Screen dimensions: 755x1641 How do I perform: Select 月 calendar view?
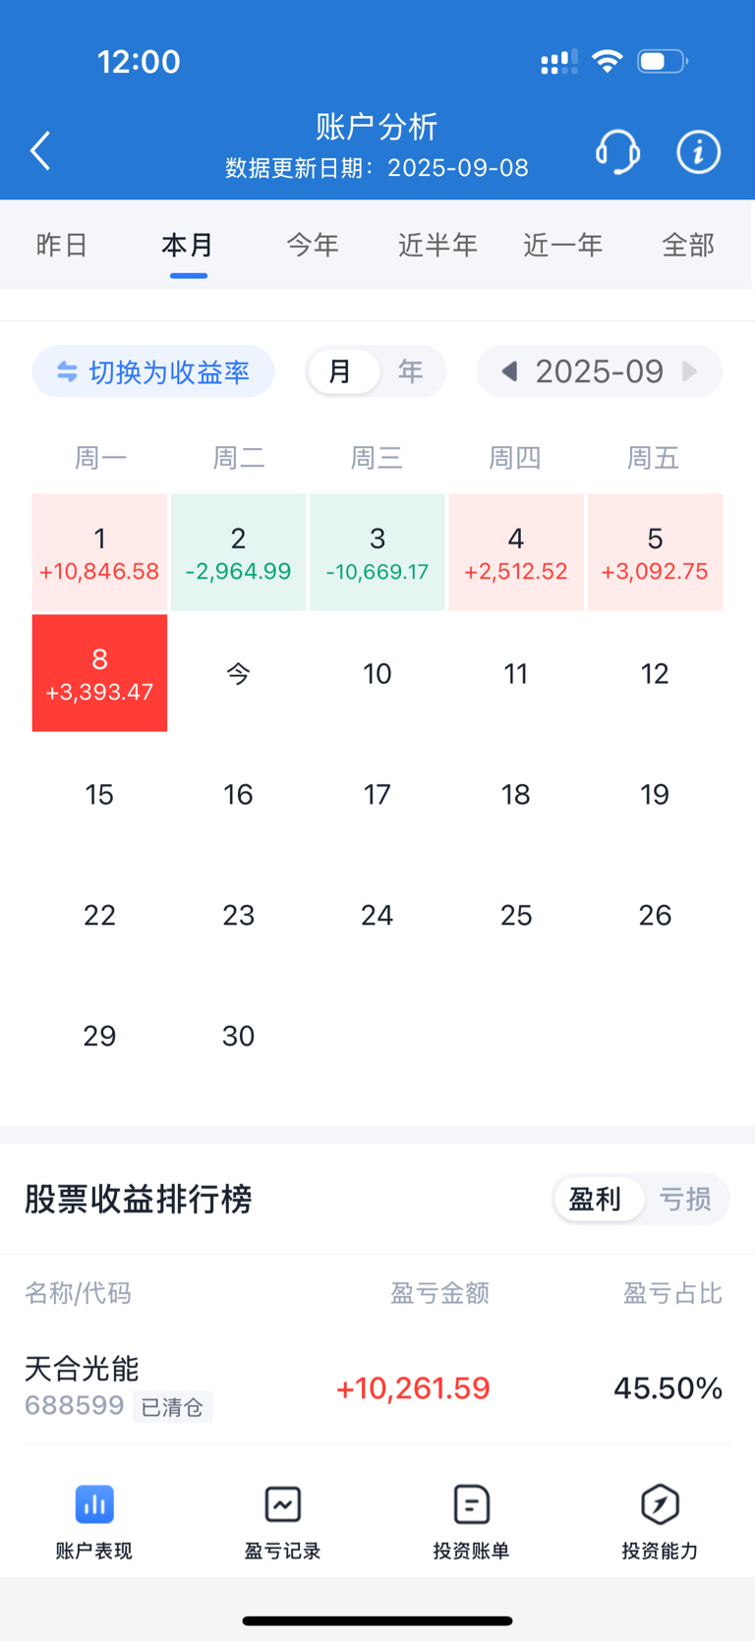340,371
